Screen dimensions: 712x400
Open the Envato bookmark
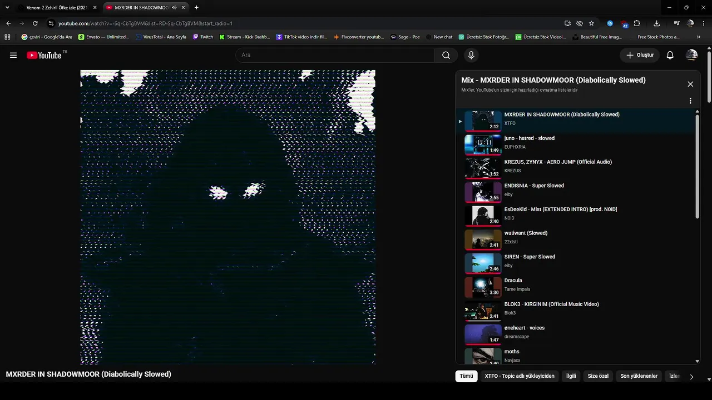(103, 37)
